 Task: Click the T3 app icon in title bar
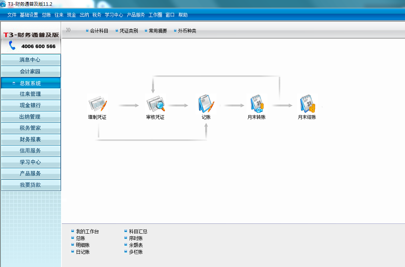click(3, 4)
